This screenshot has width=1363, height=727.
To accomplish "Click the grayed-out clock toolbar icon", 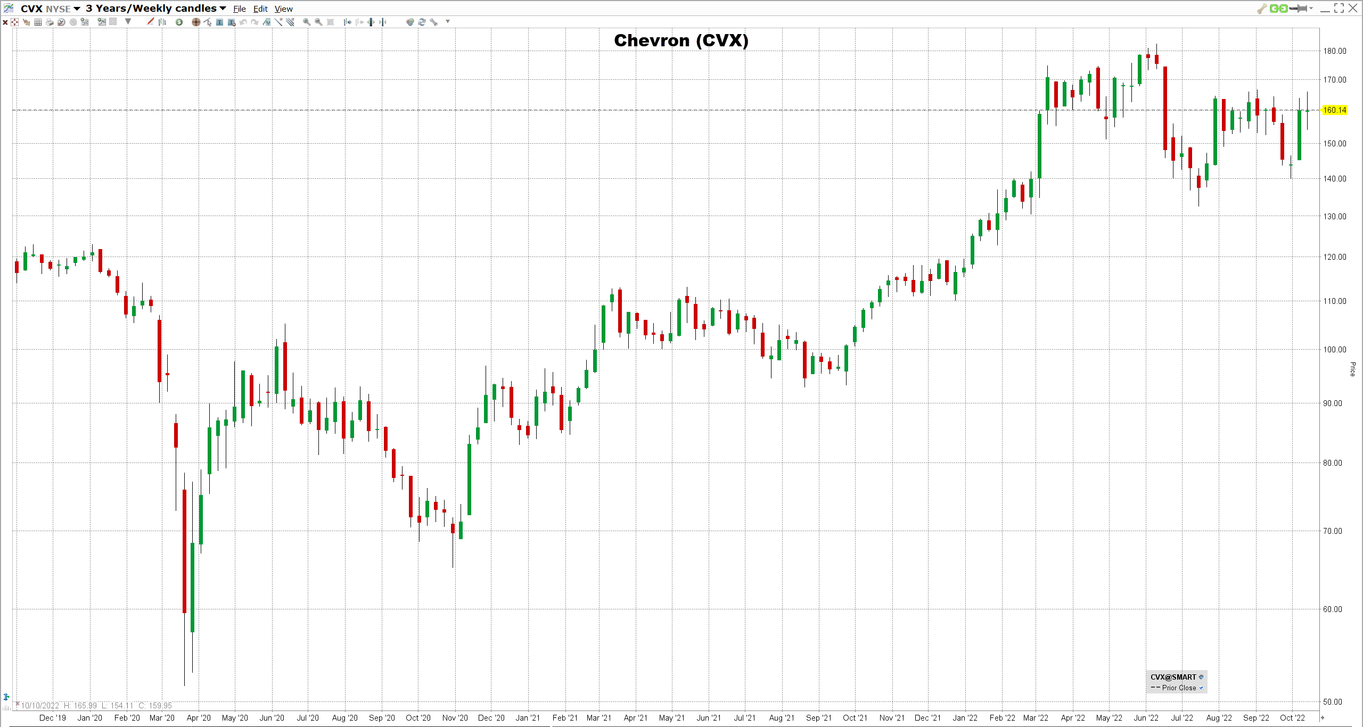I will point(73,22).
